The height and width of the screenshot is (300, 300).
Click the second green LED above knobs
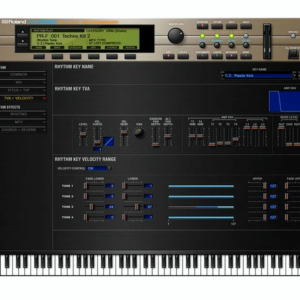pyautogui.click(x=217, y=36)
